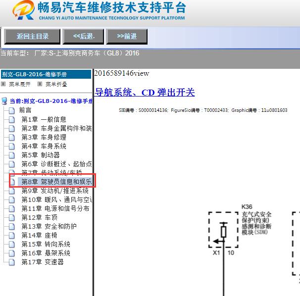
Task: Go forward with the >>前进 button
Action: click(127, 36)
